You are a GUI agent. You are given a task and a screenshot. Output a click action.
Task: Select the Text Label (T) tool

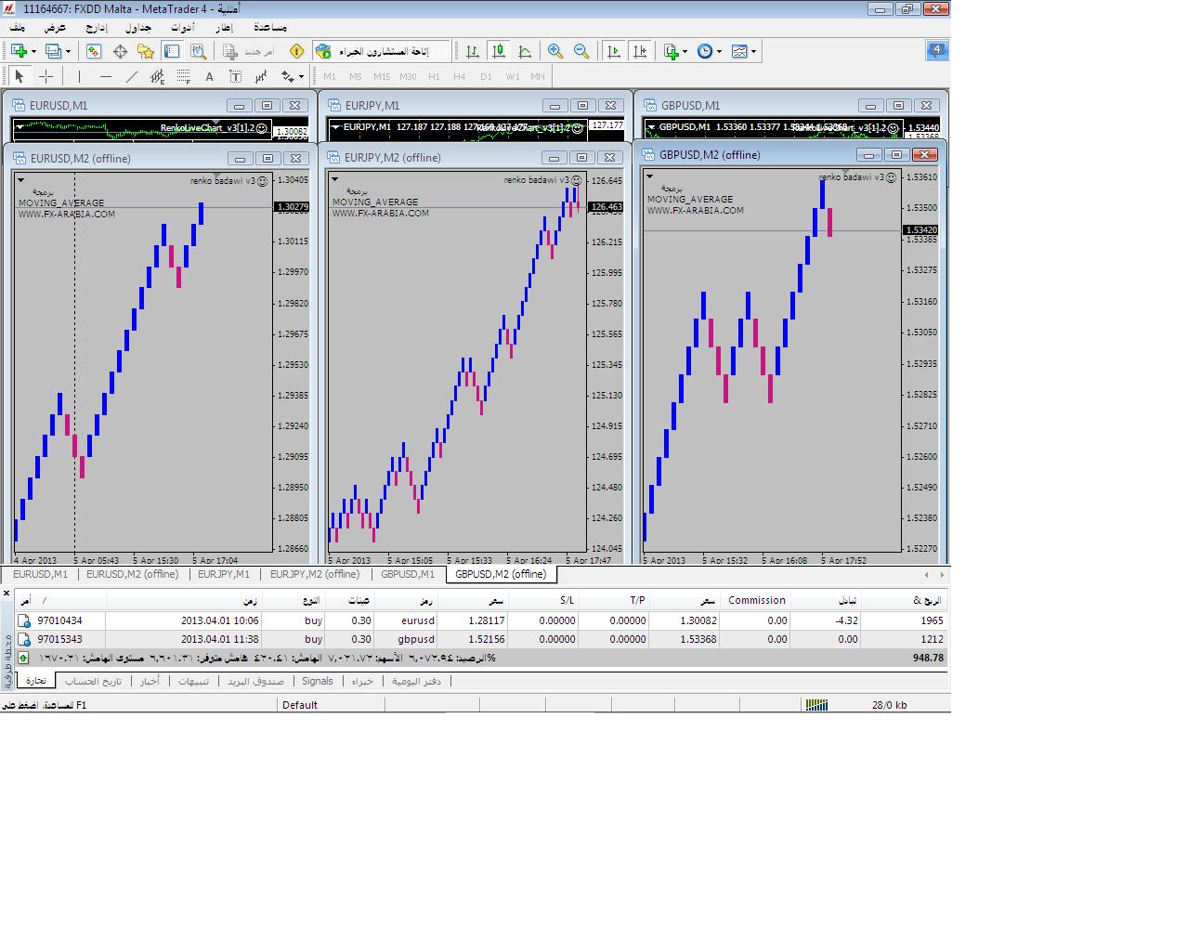coord(236,76)
